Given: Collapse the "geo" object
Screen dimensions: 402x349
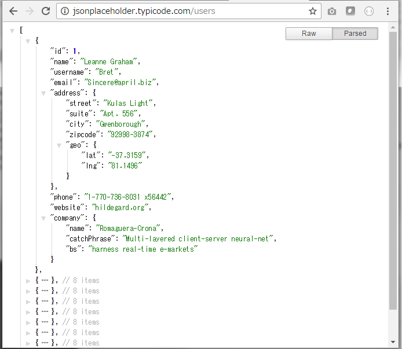Looking at the screenshot, I should pos(59,145).
